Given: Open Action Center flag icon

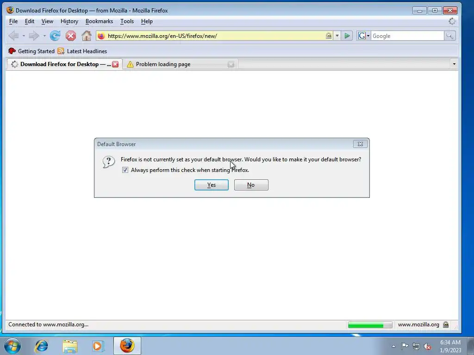Looking at the screenshot, I should point(405,346).
